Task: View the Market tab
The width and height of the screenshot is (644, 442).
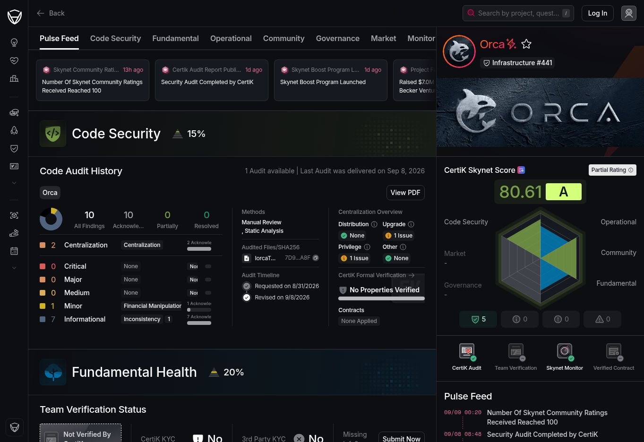Action: tap(384, 39)
